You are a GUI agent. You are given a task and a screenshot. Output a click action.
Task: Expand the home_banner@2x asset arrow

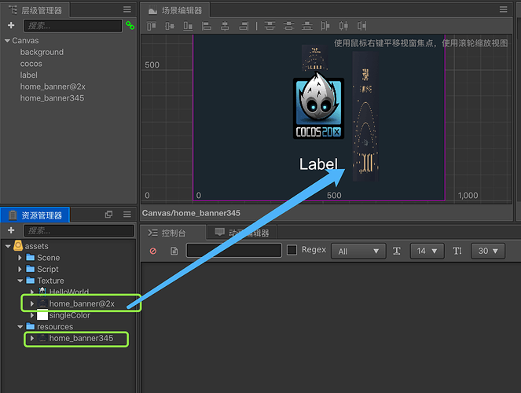[32, 303]
